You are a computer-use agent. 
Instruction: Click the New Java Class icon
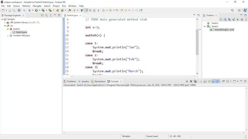pyautogui.click(x=62, y=10)
